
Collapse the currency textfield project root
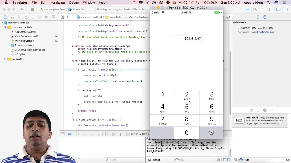[2, 23]
